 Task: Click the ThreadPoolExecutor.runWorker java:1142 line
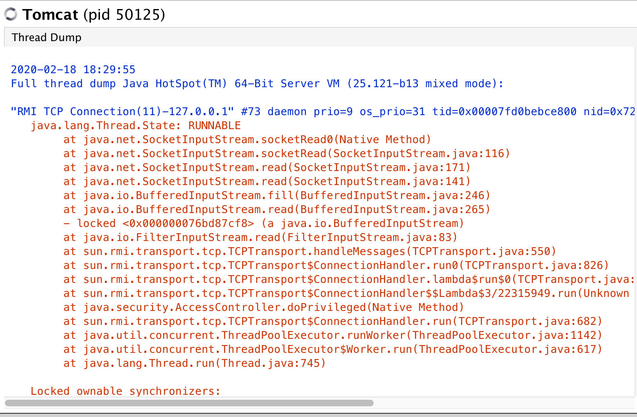(x=333, y=335)
